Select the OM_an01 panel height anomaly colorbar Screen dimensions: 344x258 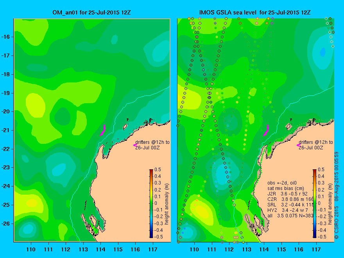pos(151,204)
